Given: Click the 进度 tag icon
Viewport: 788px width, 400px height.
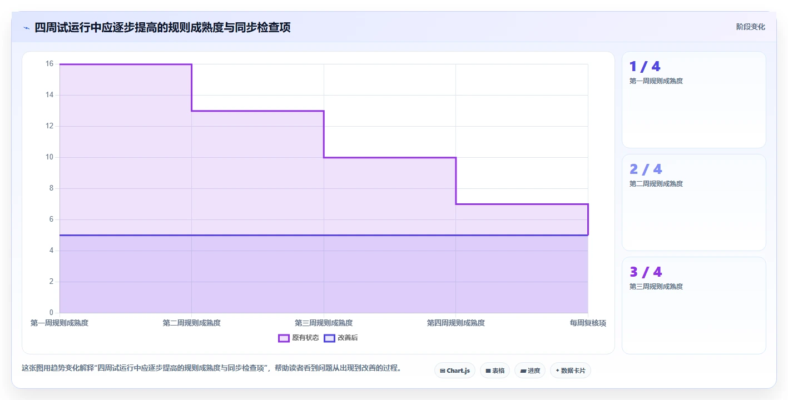Looking at the screenshot, I should point(523,371).
